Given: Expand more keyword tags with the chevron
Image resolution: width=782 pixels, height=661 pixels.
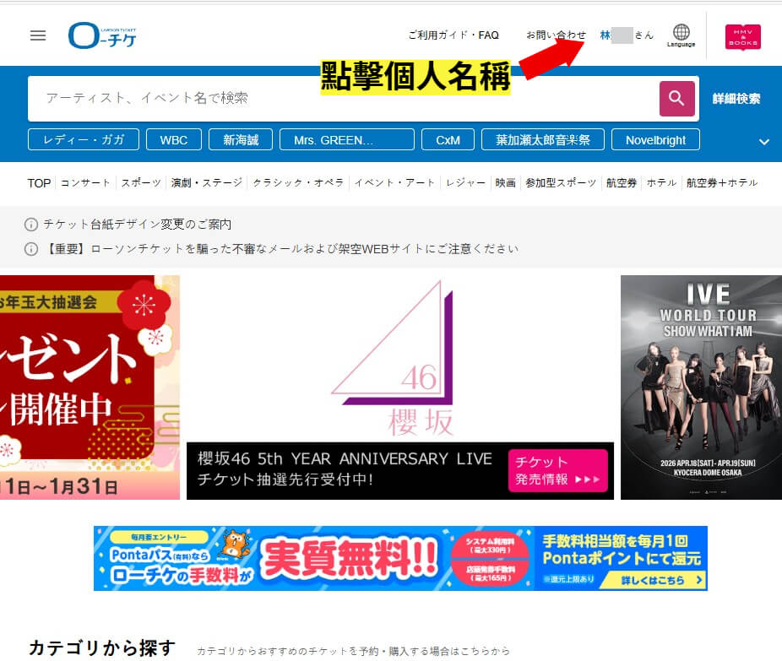Looking at the screenshot, I should (x=763, y=141).
